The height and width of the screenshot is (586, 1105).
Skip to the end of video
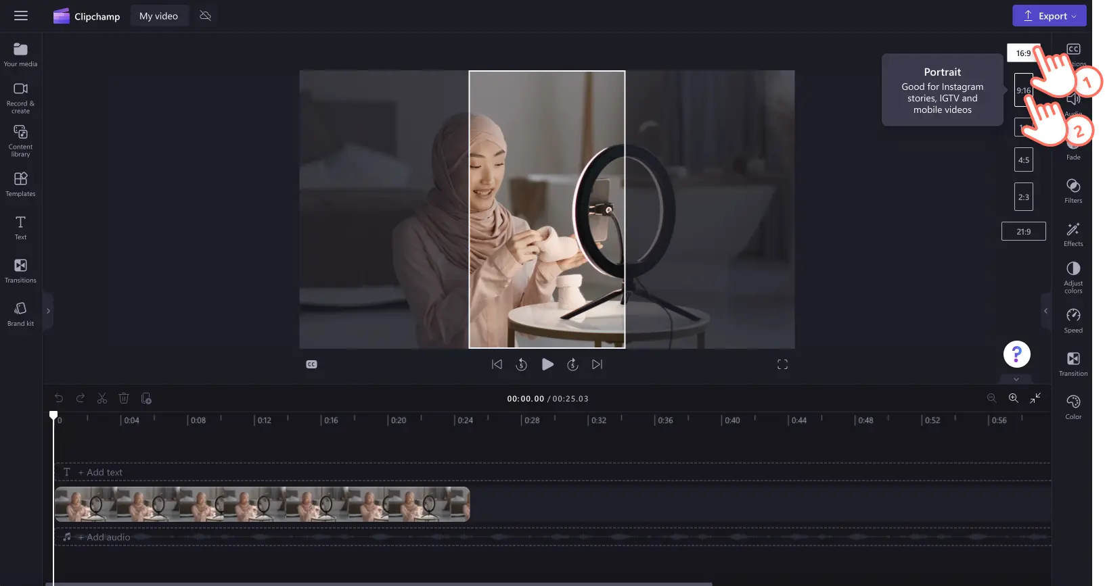597,364
